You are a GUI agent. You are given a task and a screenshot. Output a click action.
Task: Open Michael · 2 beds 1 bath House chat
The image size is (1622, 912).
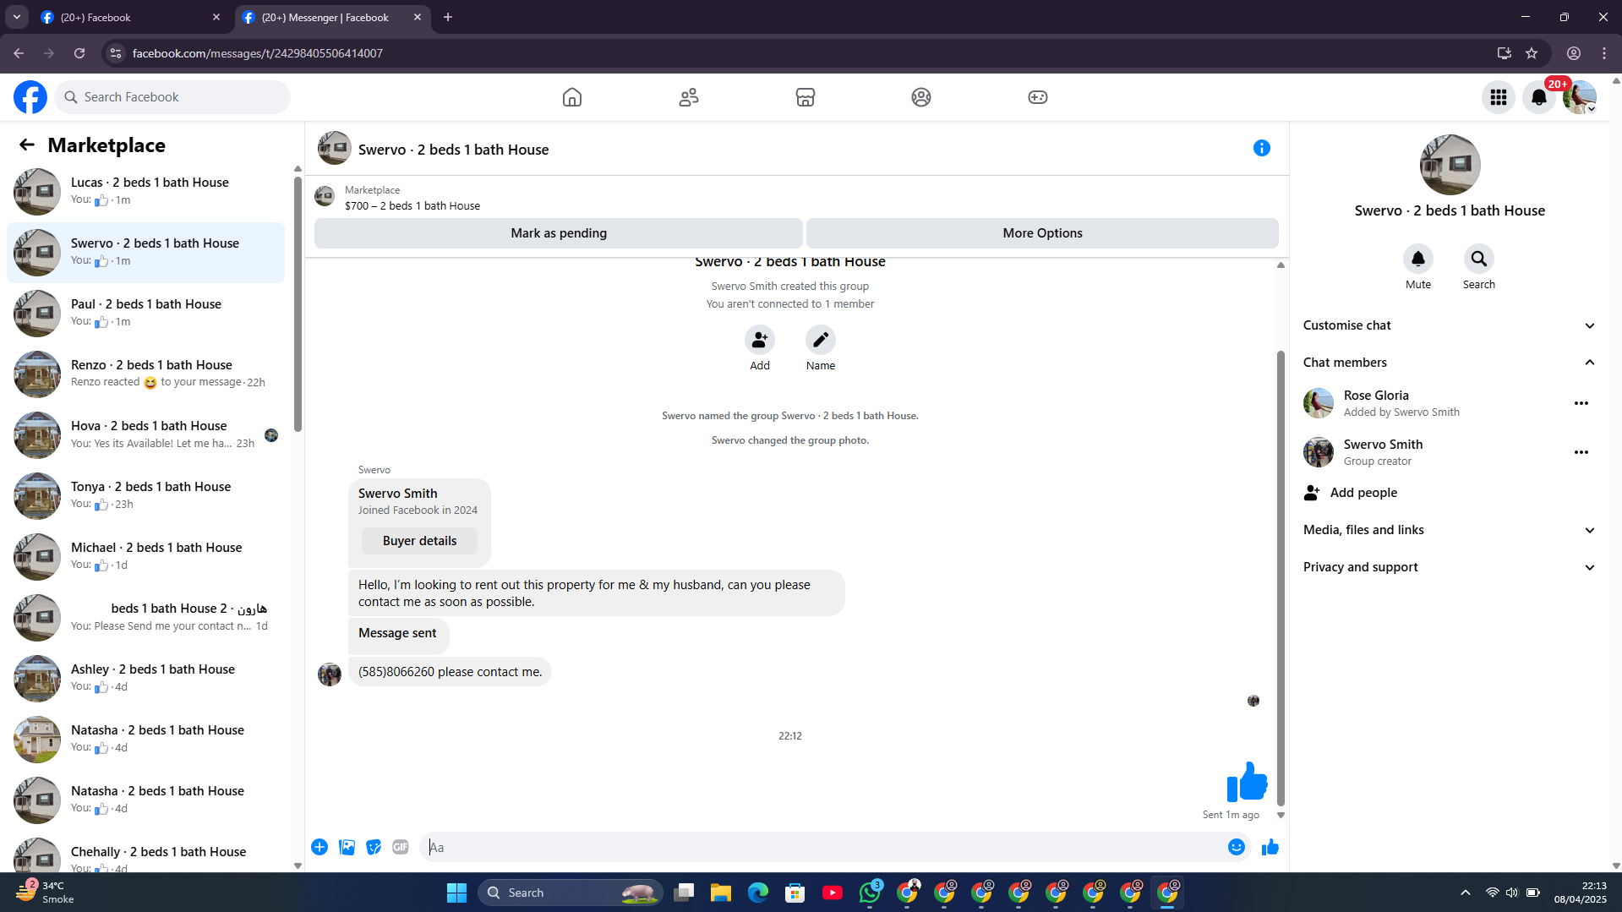145,557
